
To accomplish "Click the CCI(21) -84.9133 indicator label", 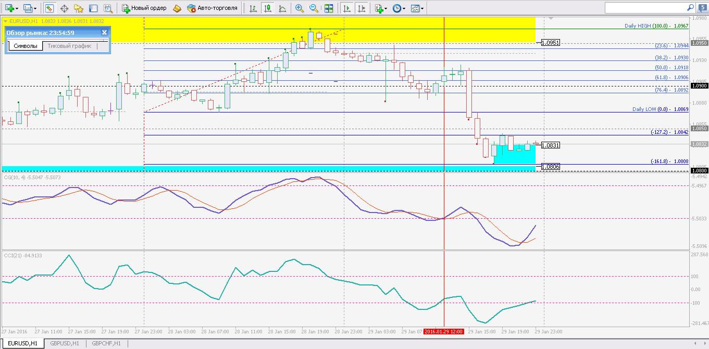I will point(23,255).
